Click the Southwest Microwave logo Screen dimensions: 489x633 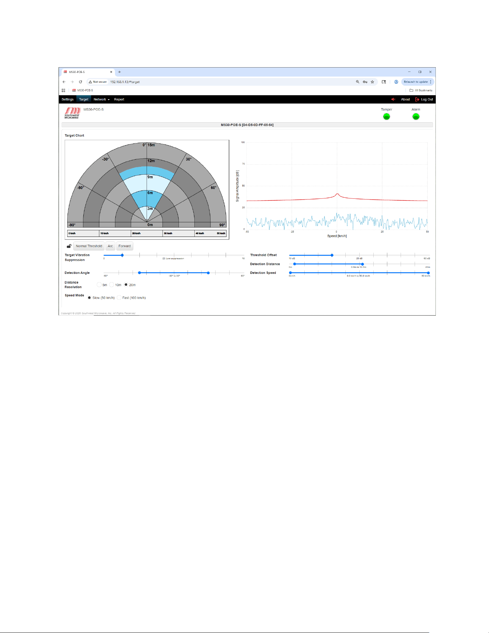pos(72,113)
